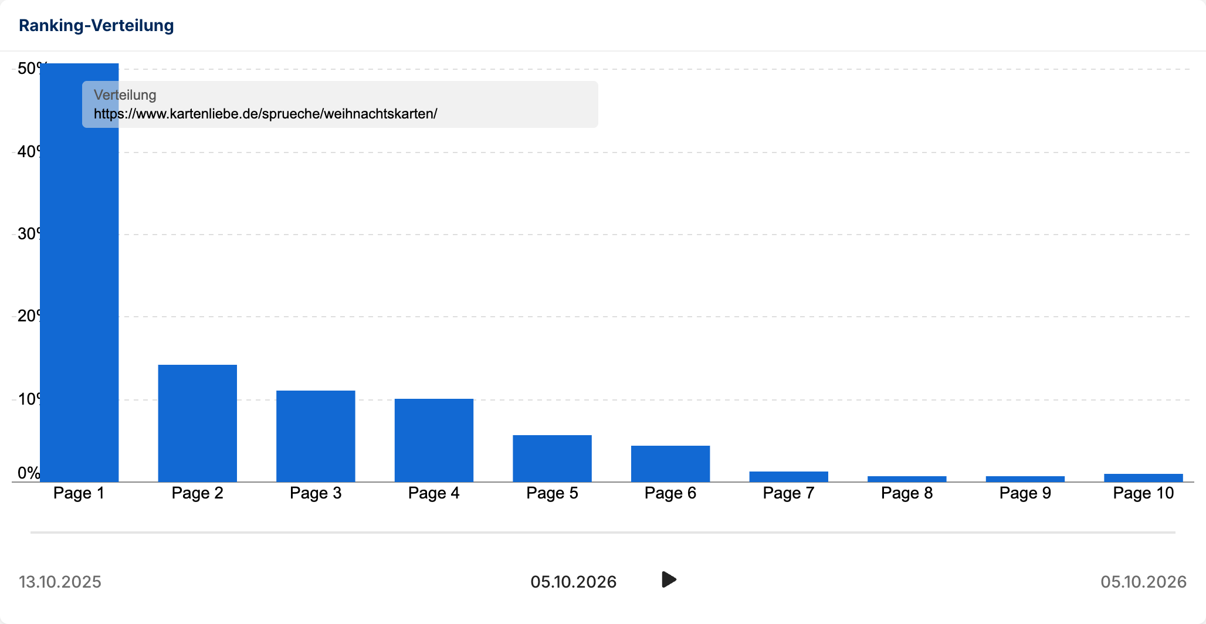Click the Verteilung tooltip label
The height and width of the screenshot is (624, 1206).
tap(125, 95)
